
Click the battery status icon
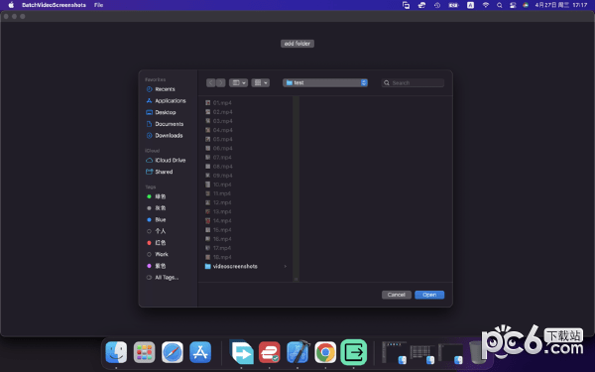(453, 5)
